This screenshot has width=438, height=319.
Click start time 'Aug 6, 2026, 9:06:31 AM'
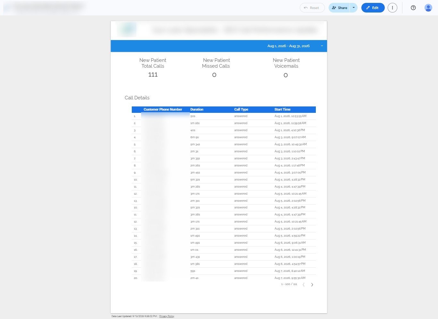(x=290, y=243)
